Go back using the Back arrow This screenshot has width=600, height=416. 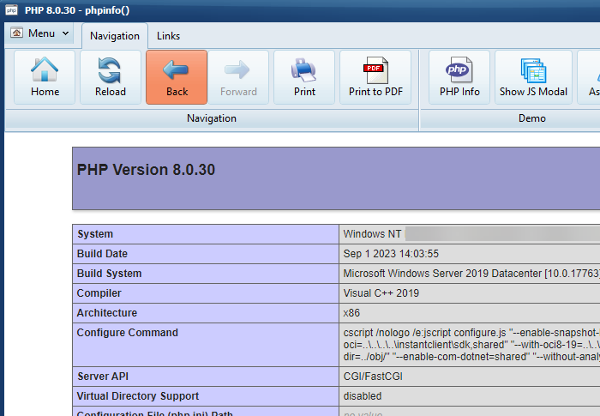coord(177,77)
